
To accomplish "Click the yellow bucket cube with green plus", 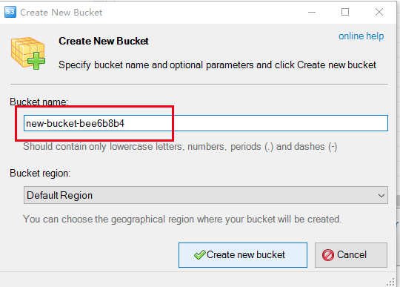I will pos(28,53).
